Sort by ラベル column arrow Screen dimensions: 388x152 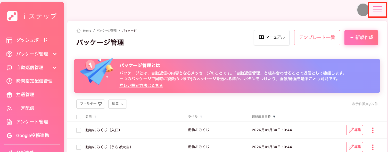201,117
